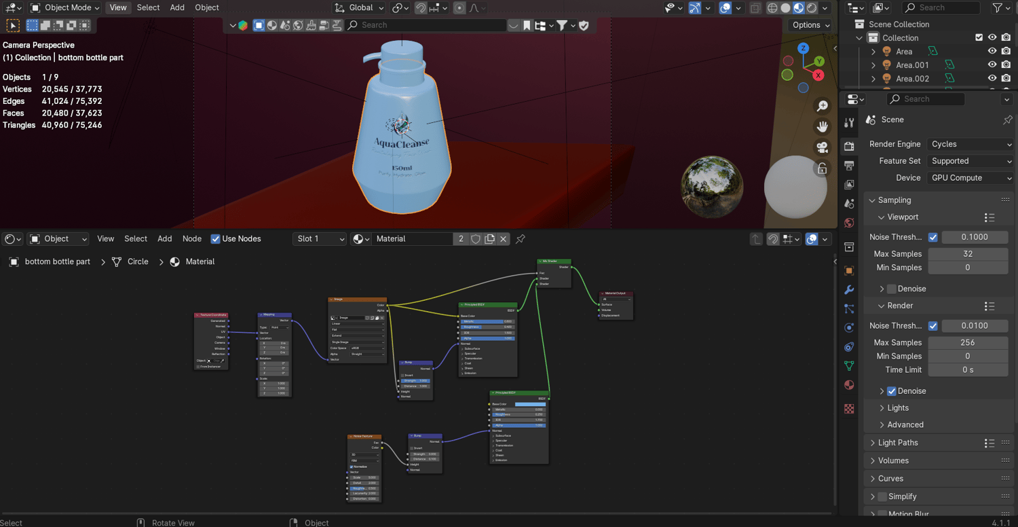Screen dimensions: 1018x527
Task: Open the Modifiers wrench tab
Action: (x=849, y=290)
